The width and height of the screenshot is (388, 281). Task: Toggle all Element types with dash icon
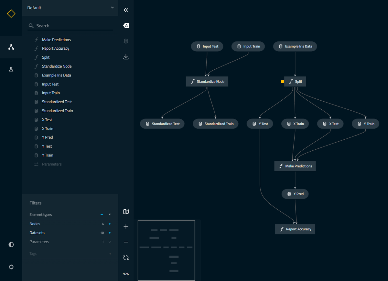(102, 215)
